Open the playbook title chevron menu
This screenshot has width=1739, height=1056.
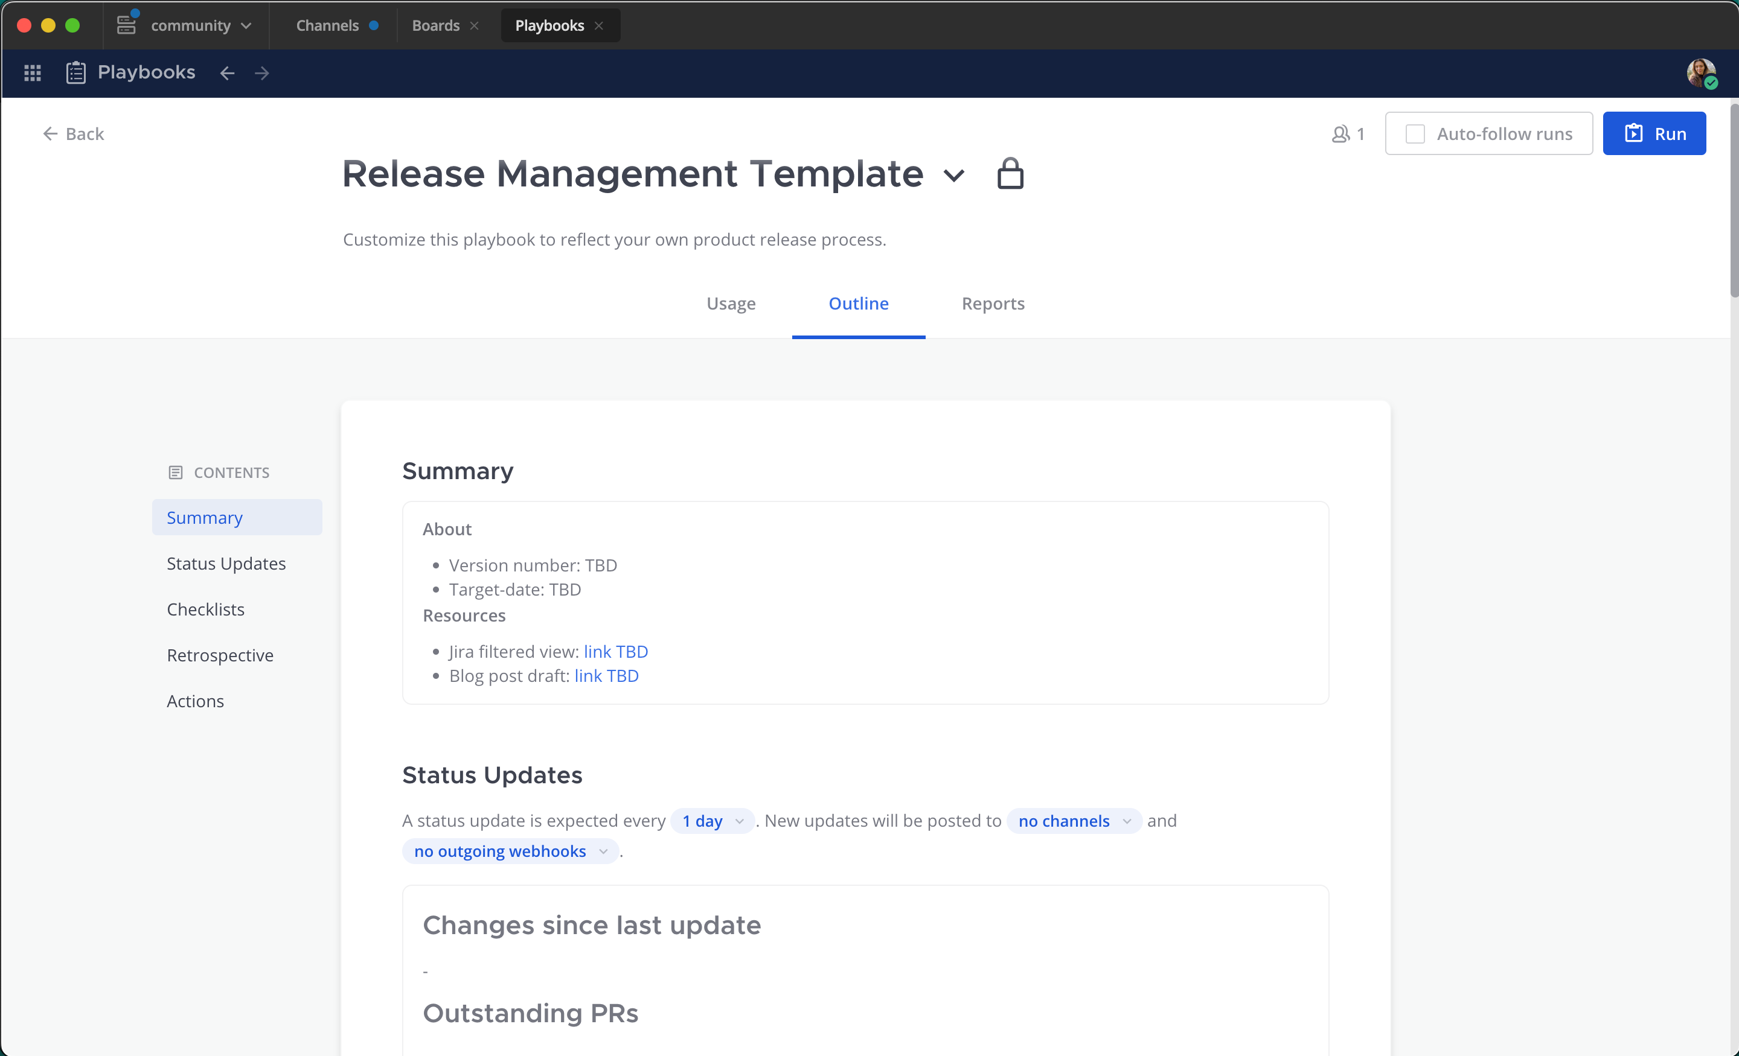click(954, 175)
